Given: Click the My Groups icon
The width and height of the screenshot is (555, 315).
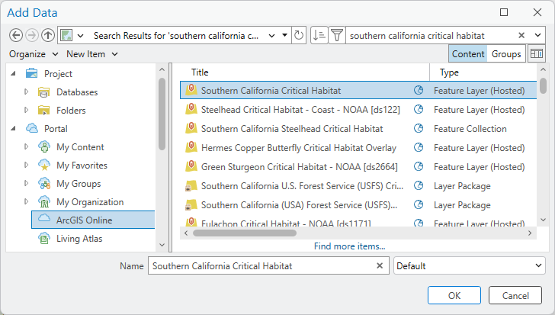Looking at the screenshot, I should tap(44, 184).
